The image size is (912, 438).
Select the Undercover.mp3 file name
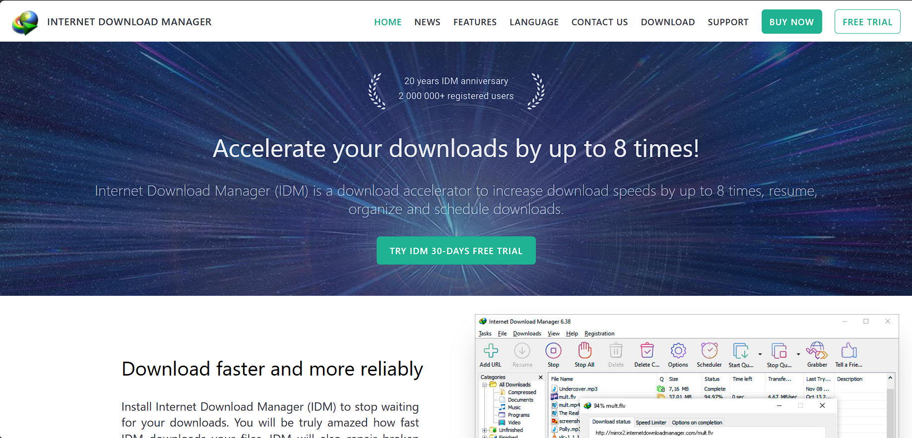[x=578, y=389]
